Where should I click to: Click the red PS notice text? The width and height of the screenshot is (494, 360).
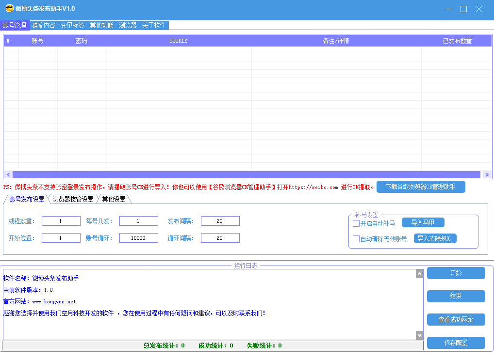188,187
